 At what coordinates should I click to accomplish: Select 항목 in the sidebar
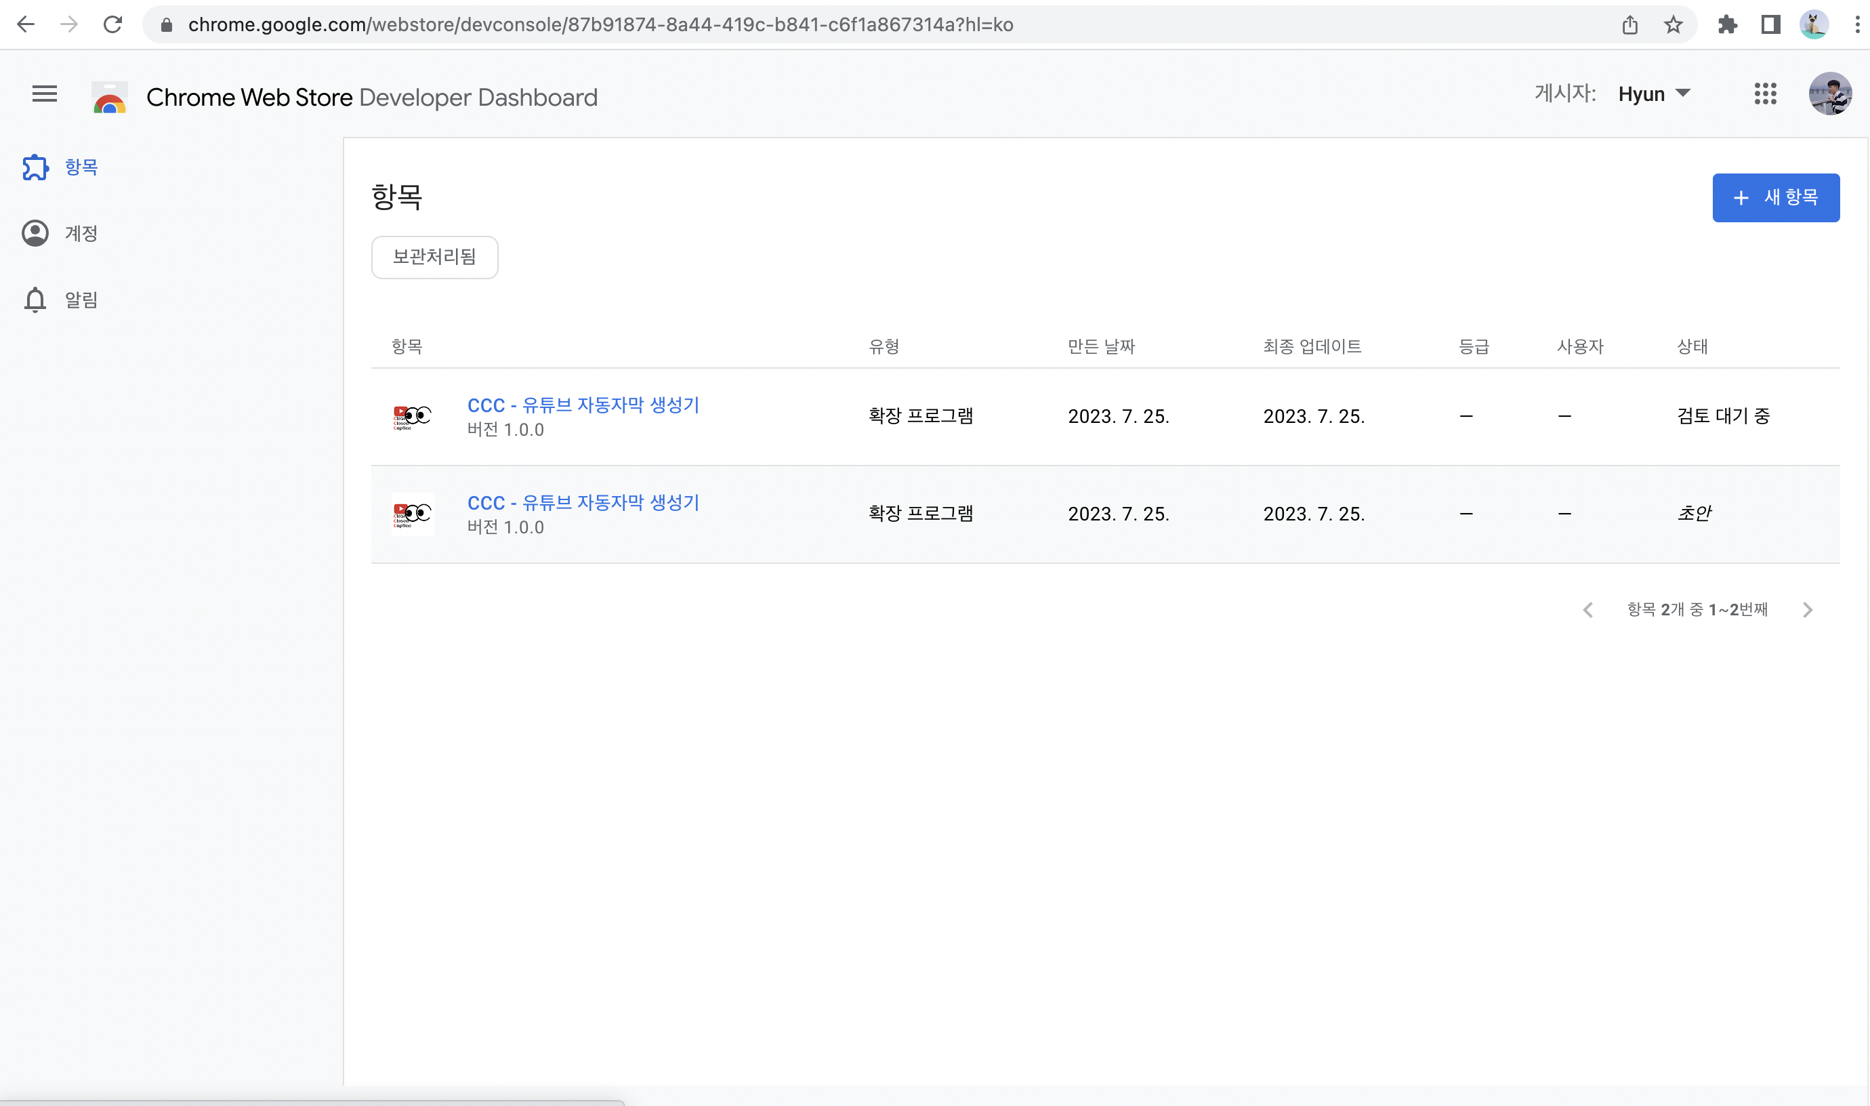81,167
